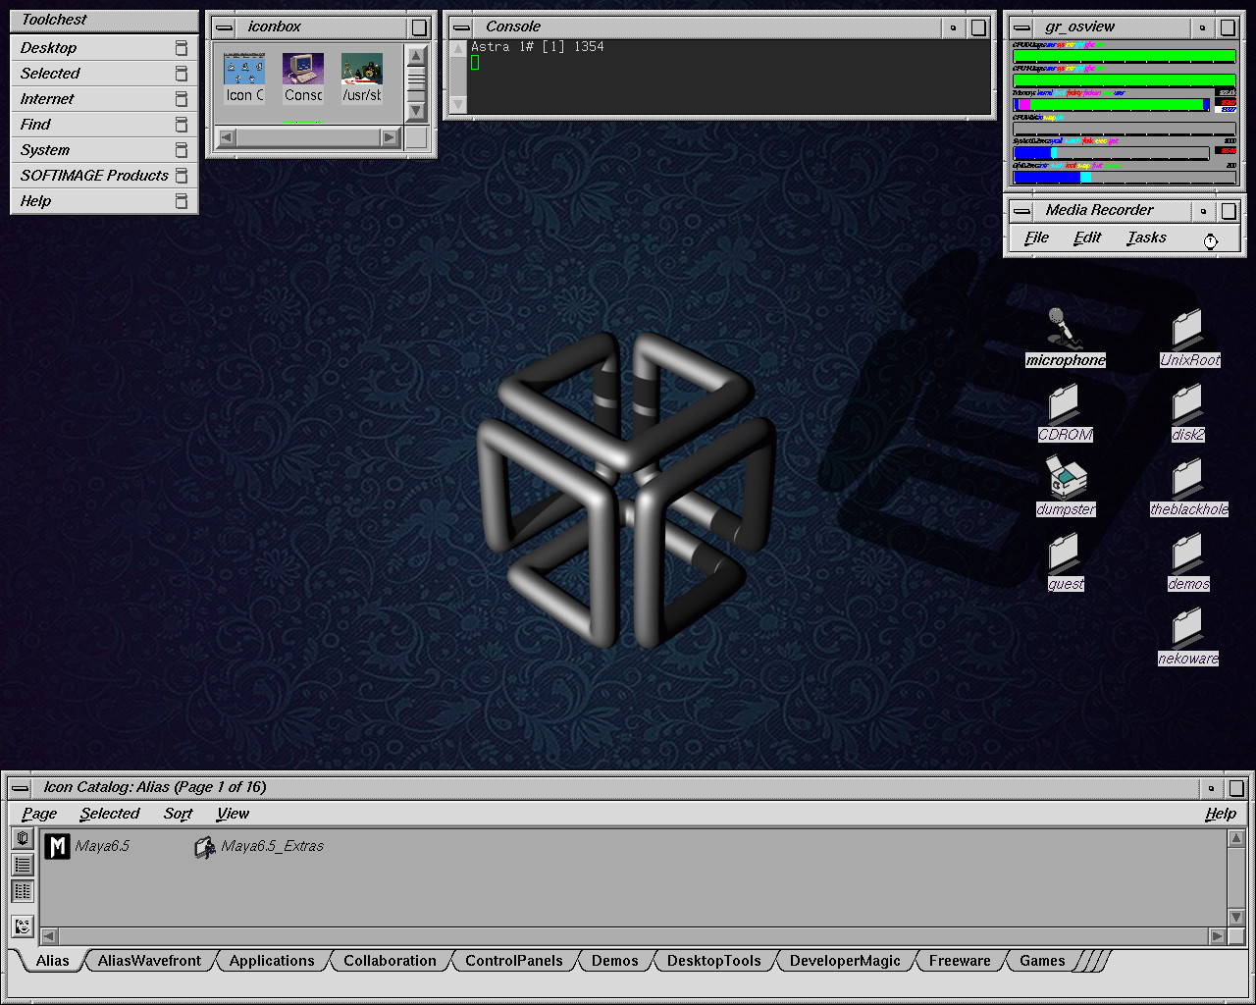
Task: Click the iconbox vertical scrollbar down arrow
Action: tap(416, 111)
